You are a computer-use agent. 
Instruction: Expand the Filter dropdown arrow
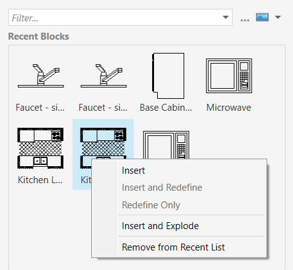coord(226,17)
